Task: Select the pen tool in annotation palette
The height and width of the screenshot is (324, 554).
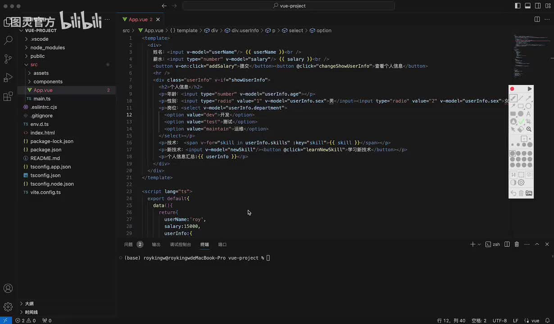Action: (513, 99)
